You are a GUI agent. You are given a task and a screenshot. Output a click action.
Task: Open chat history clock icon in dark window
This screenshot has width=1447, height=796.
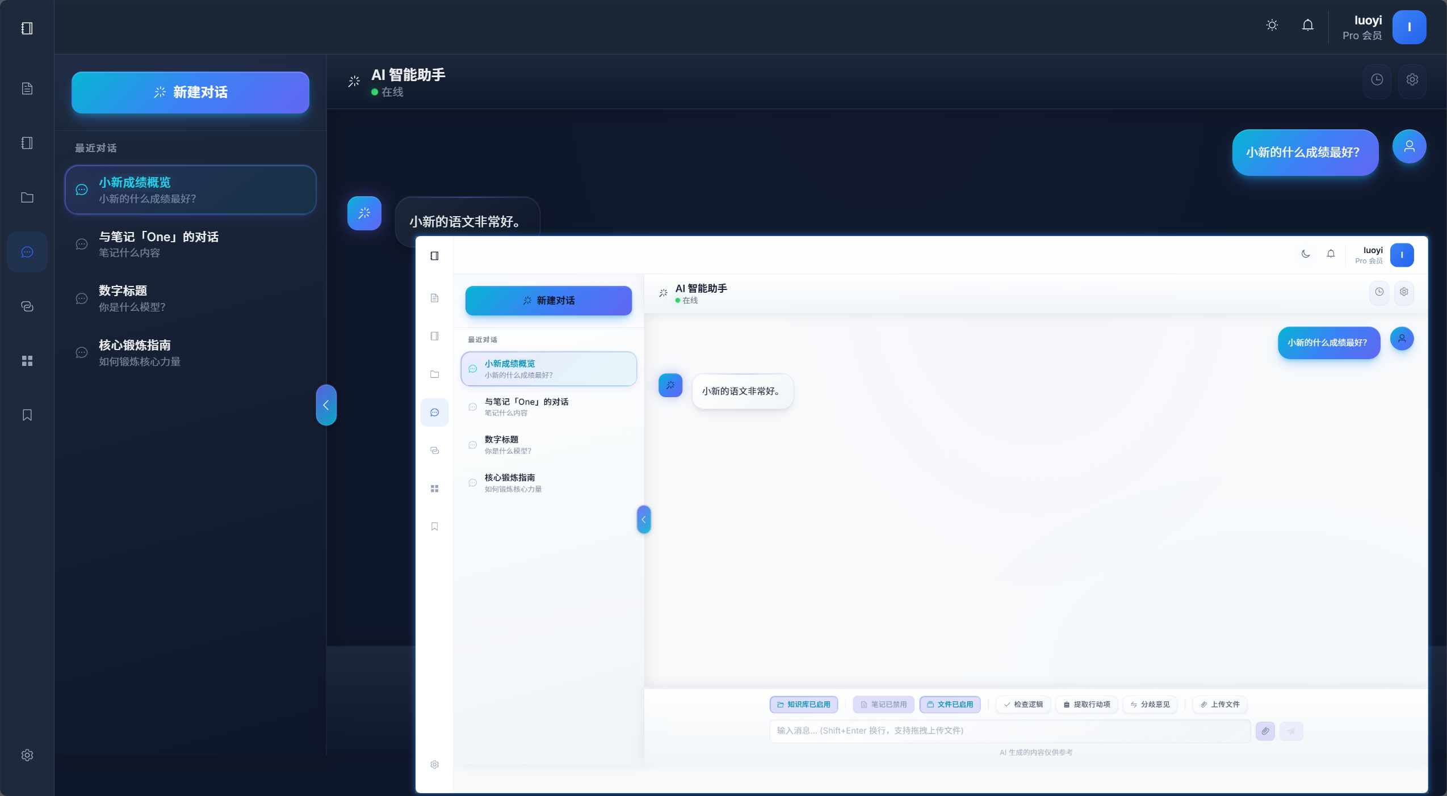point(1377,80)
